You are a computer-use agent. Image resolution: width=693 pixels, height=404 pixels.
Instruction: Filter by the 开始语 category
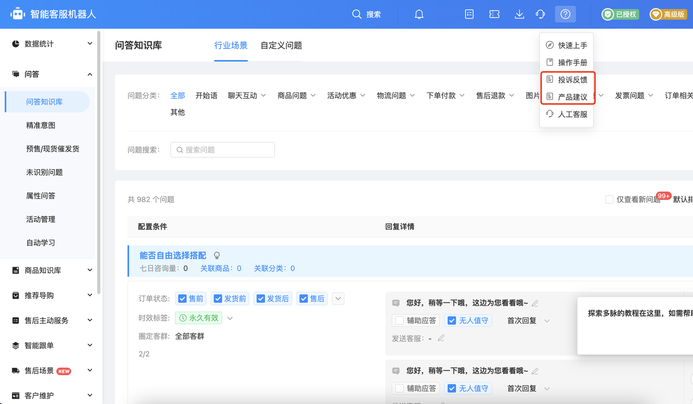pos(206,96)
